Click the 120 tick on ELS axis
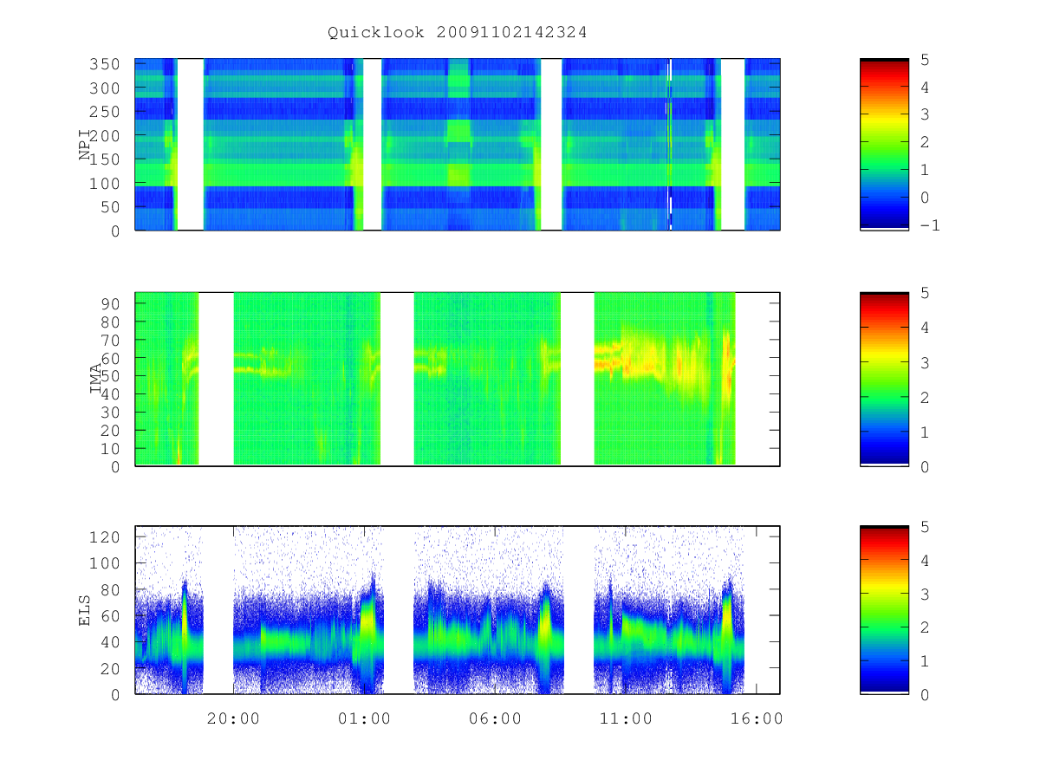 click(x=105, y=536)
